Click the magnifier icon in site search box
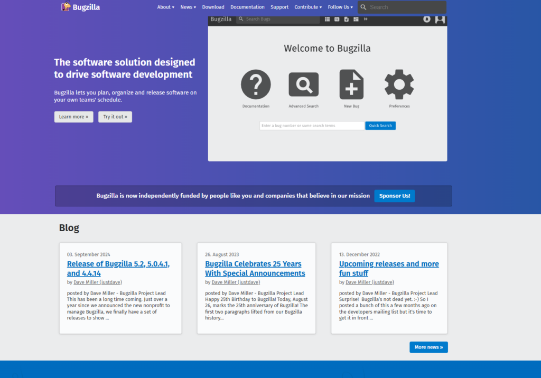 click(363, 7)
